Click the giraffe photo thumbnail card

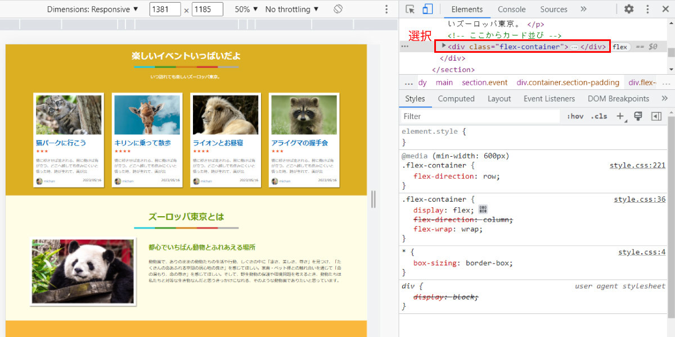click(147, 115)
